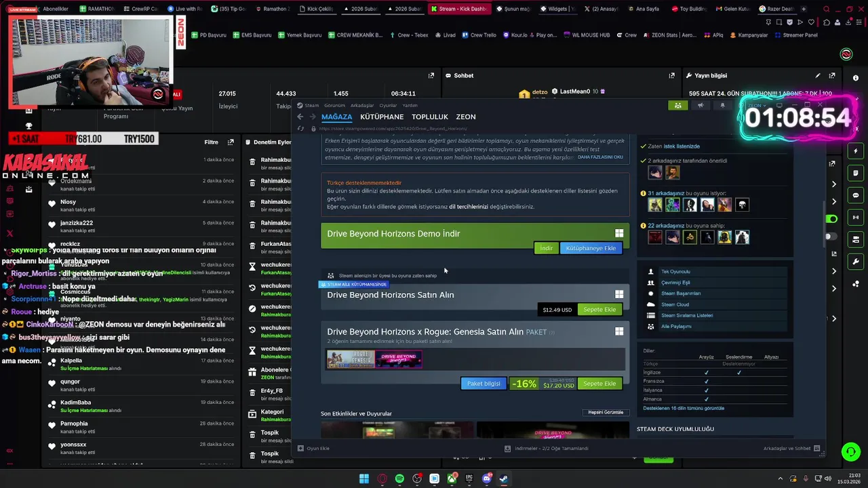Click the note sidebar icon on right
The height and width of the screenshot is (488, 868).
pos(856,173)
